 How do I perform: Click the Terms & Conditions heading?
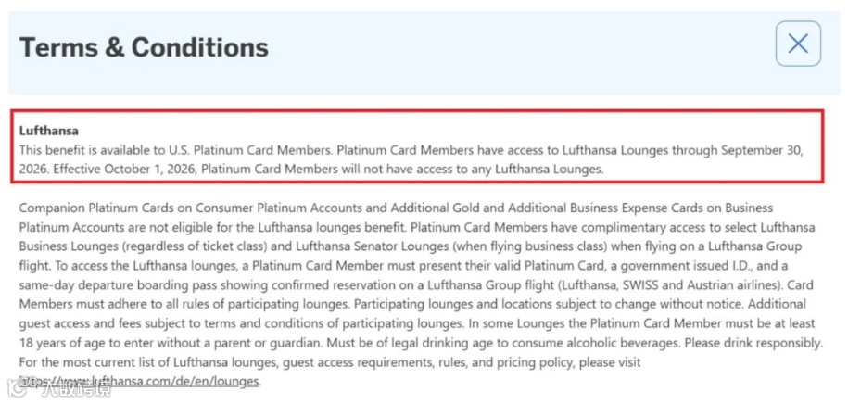tap(144, 47)
